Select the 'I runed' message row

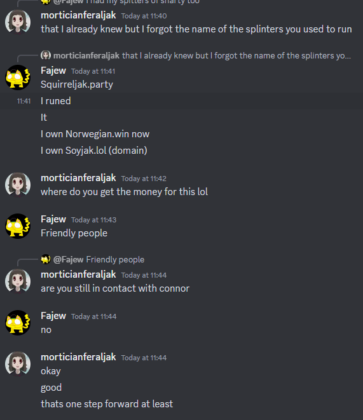[181, 101]
